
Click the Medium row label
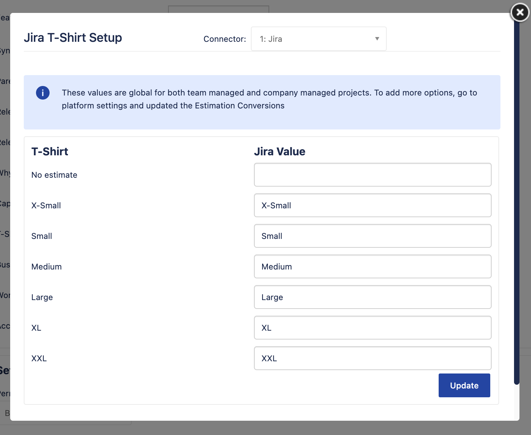point(47,267)
